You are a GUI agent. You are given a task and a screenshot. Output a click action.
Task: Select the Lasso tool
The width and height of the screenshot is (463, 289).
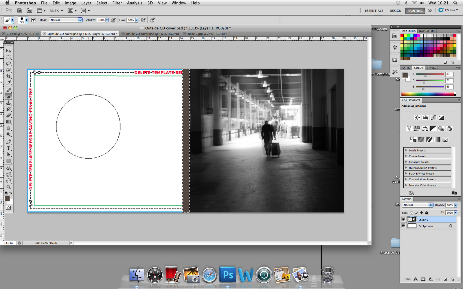tap(9, 64)
